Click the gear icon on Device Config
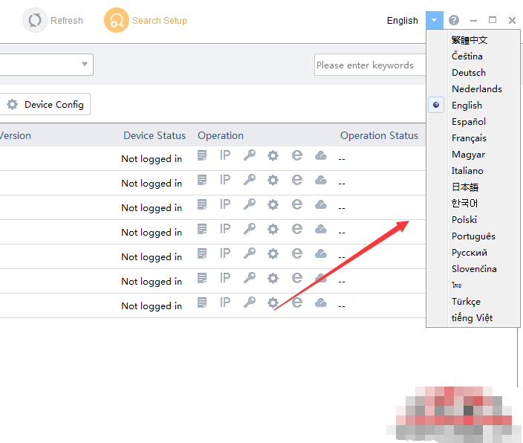 click(x=13, y=105)
